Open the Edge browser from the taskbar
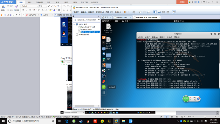Image resolution: width=220 pixels, height=124 pixels. click(67, 121)
